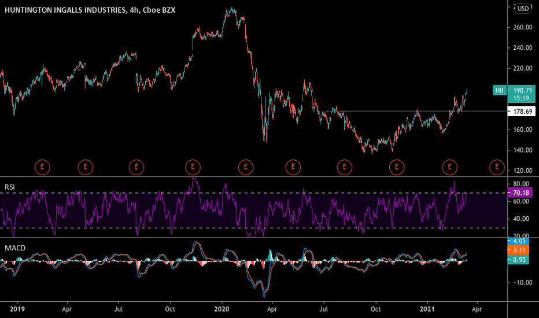Screen dimensions: 539x318
Task: Click the 2019 label on time axis
Action: pos(17,309)
